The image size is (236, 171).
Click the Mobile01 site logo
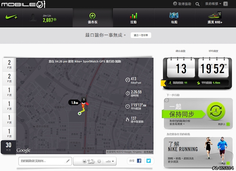pos(23,4)
